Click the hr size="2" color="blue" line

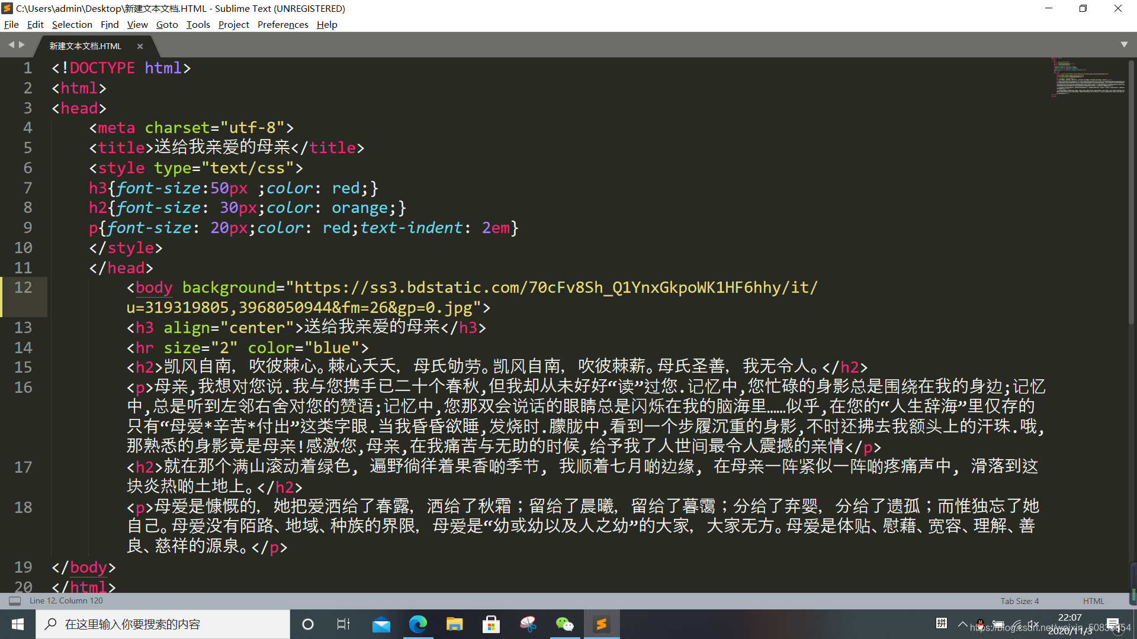point(248,347)
